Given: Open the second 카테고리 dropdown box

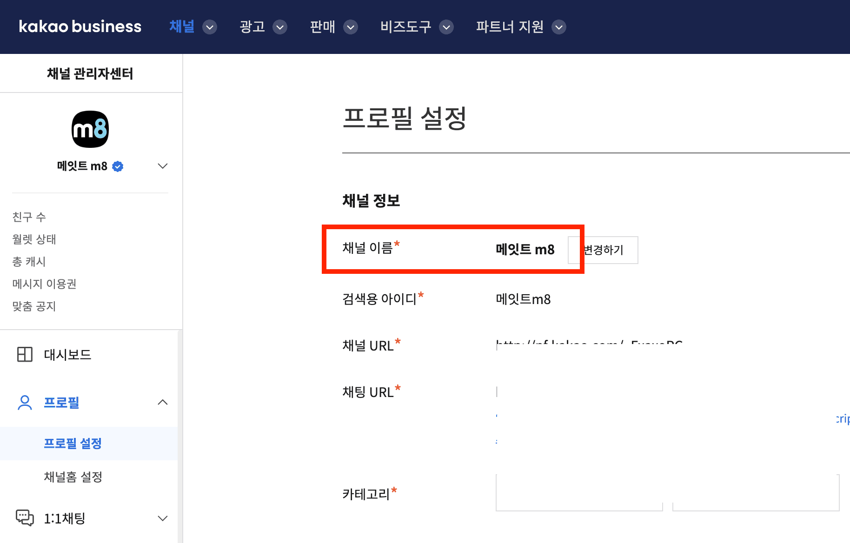Looking at the screenshot, I should (x=756, y=492).
